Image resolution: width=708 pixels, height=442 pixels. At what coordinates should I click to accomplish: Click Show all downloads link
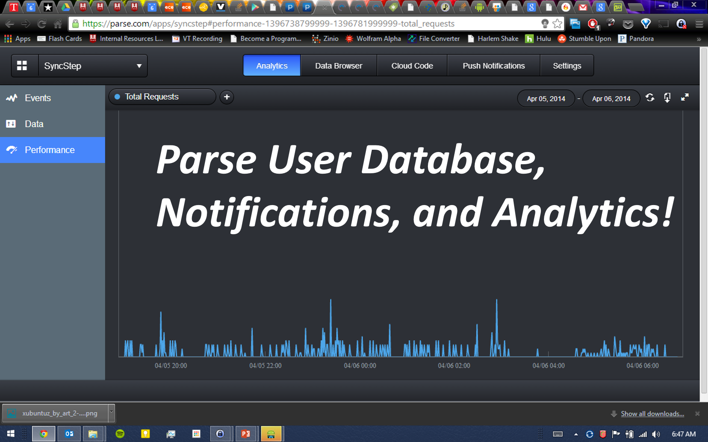[652, 414]
